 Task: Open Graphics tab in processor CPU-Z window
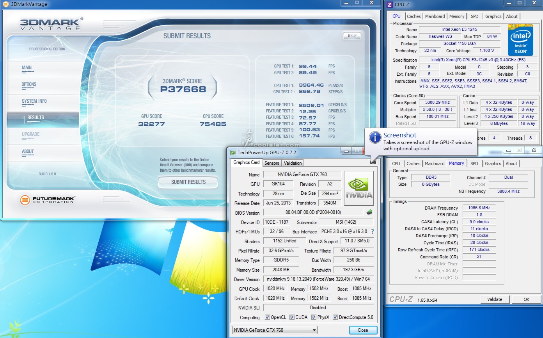point(493,16)
